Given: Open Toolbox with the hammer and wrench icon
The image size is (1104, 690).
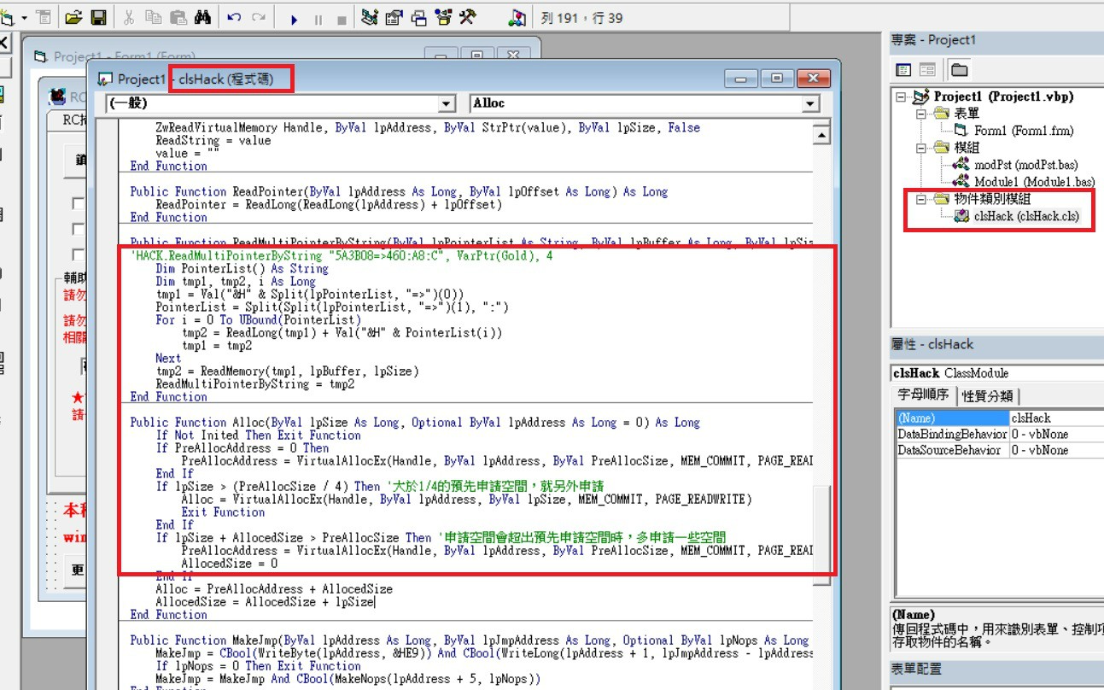Looking at the screenshot, I should pos(468,17).
